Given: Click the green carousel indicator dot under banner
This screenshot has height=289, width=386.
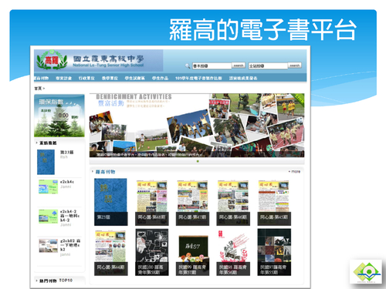Looking at the screenshot, I should [x=198, y=161].
